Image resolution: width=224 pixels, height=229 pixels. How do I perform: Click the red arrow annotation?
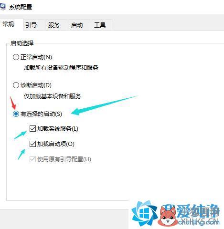13,103
